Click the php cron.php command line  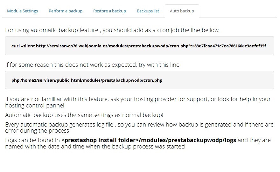87,80
